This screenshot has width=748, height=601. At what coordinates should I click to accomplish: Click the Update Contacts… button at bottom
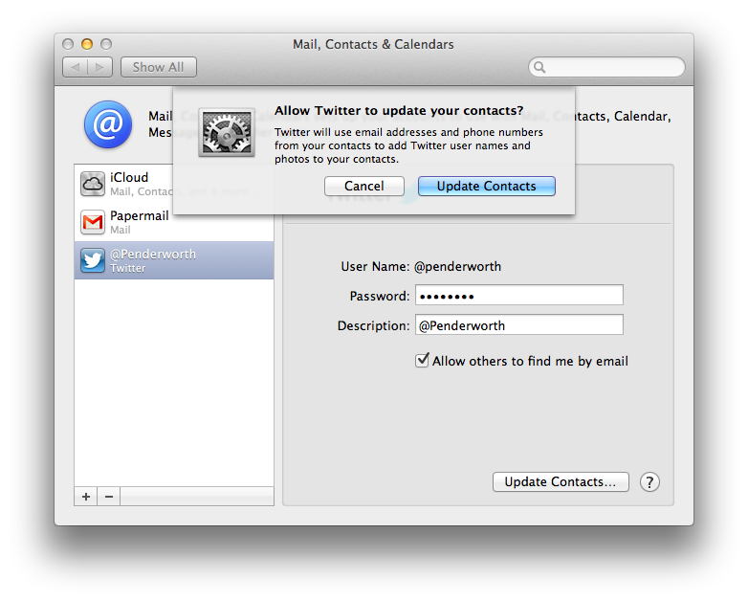(561, 481)
